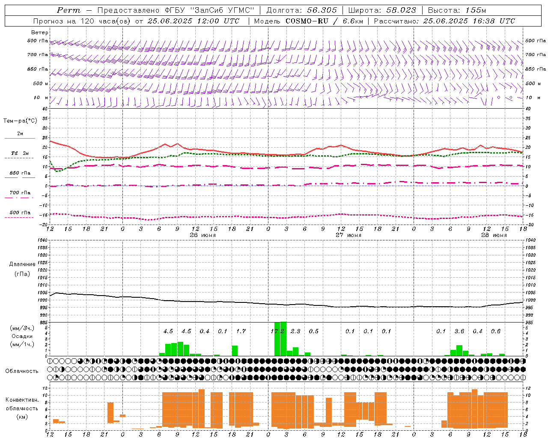This screenshot has width=548, height=438.
Task: Click the "Осадки" precipitation label
Action: coord(22,336)
